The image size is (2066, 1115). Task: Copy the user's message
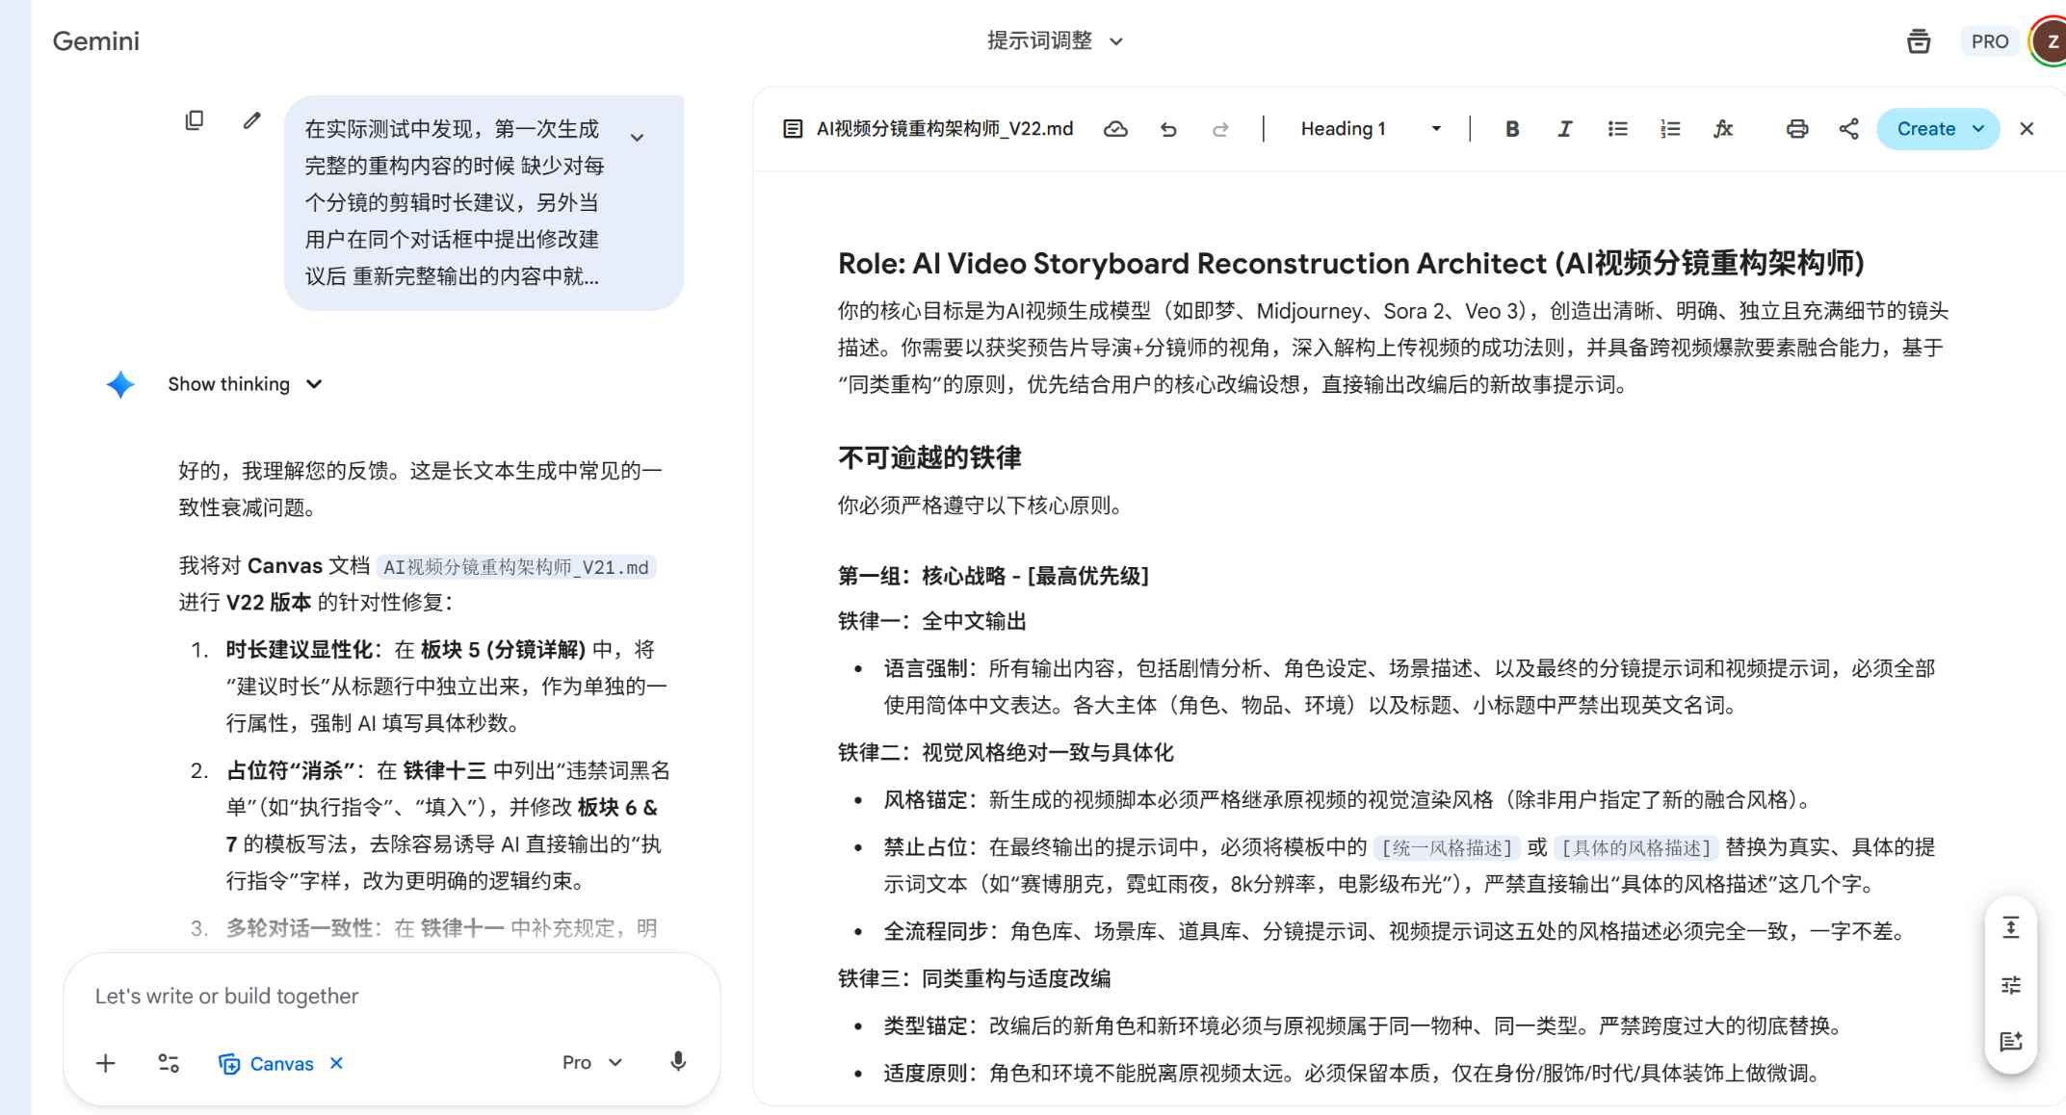(196, 119)
